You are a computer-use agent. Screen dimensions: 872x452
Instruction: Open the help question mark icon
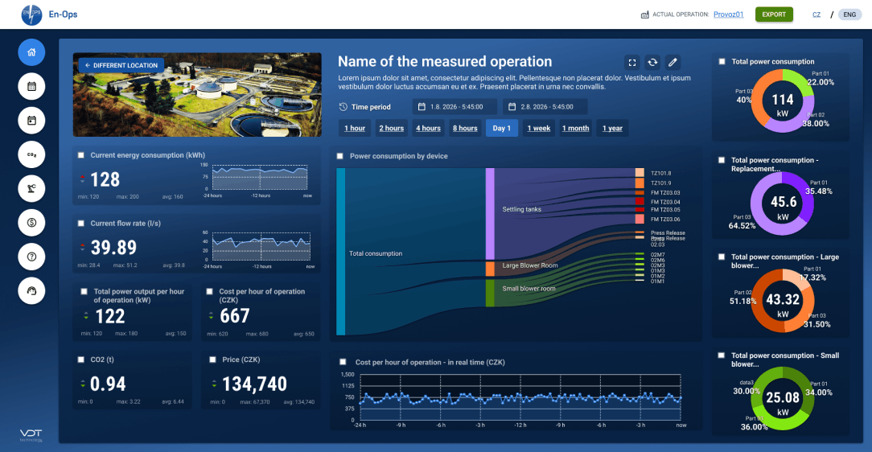click(31, 257)
